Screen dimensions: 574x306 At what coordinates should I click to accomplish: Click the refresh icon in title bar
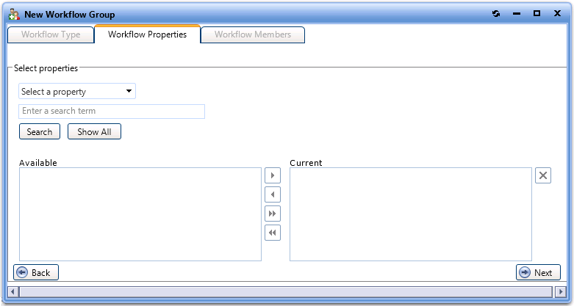496,14
